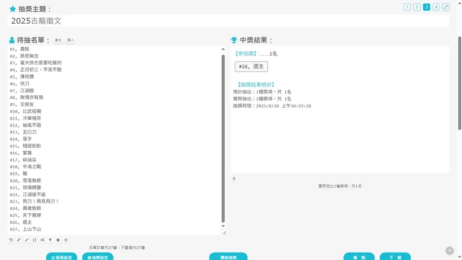462x260 pixels.
Task: Click the round scroll-to-top button at bottom right
Action: point(450,251)
